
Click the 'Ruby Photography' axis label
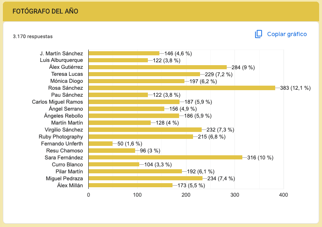(x=61, y=137)
